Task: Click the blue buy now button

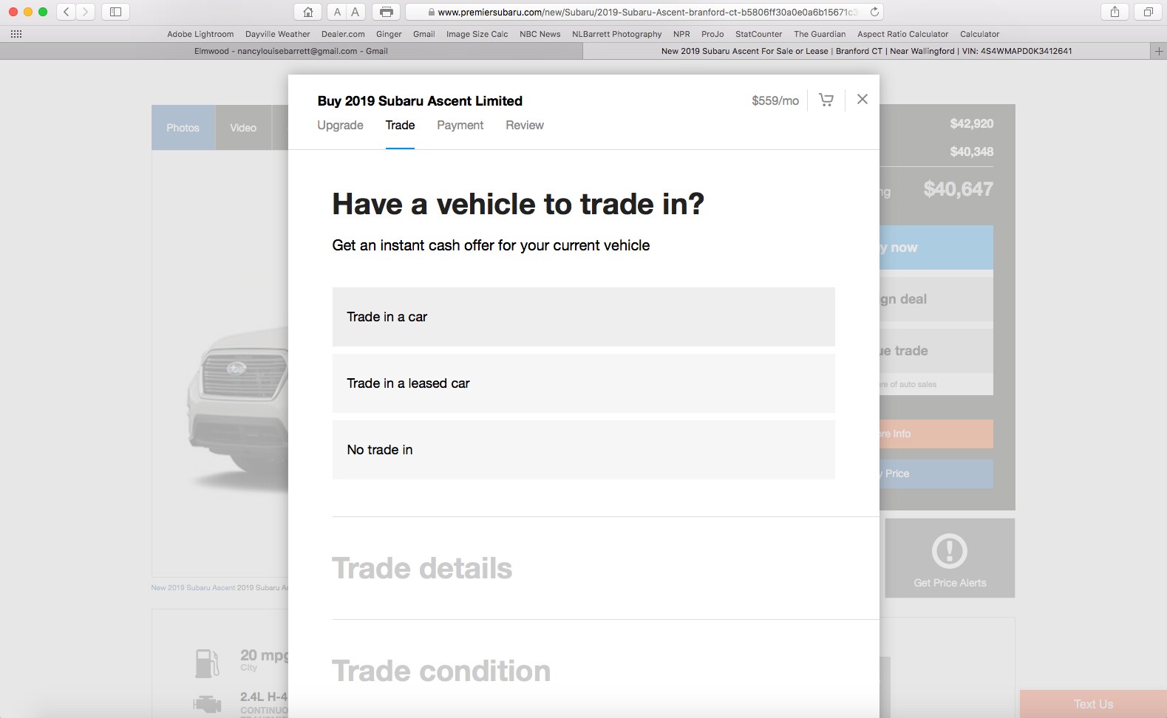Action: coord(936,247)
